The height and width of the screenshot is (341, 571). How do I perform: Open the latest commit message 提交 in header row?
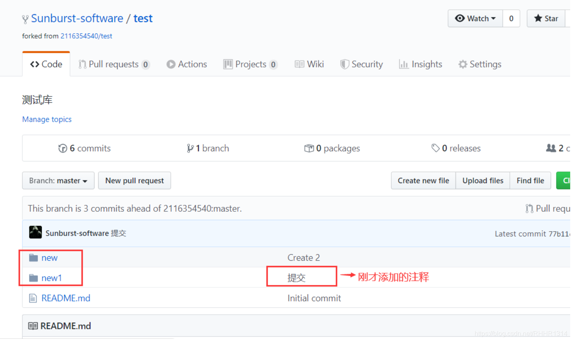(x=118, y=233)
